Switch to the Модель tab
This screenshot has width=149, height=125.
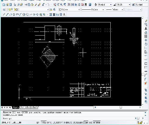[x=16, y=107]
